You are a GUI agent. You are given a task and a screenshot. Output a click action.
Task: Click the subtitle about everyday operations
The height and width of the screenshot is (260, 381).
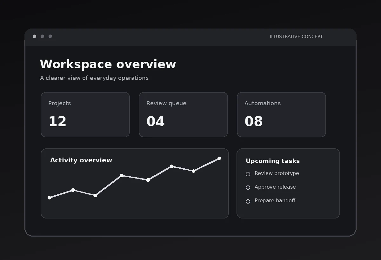click(94, 78)
